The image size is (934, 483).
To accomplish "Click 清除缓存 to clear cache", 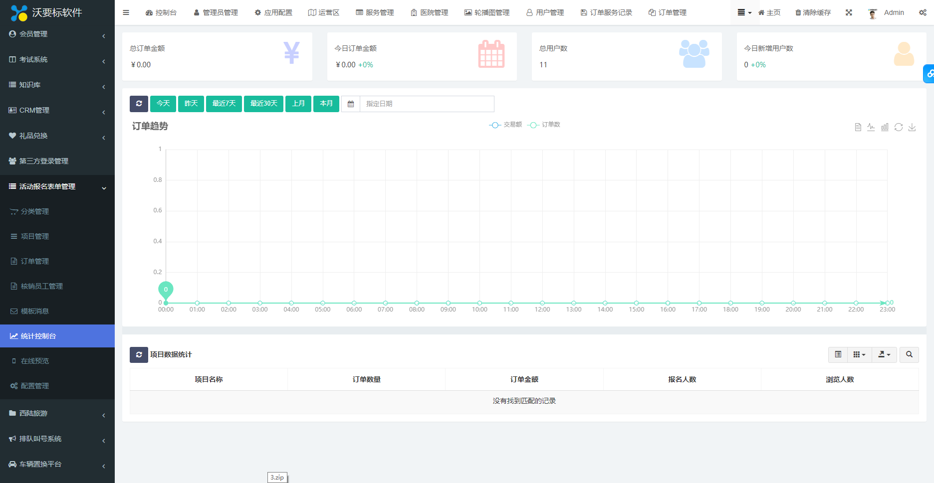I will [x=813, y=12].
